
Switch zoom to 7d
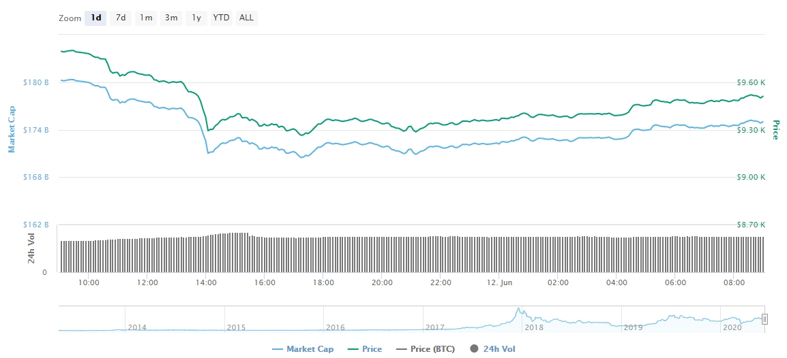point(121,18)
